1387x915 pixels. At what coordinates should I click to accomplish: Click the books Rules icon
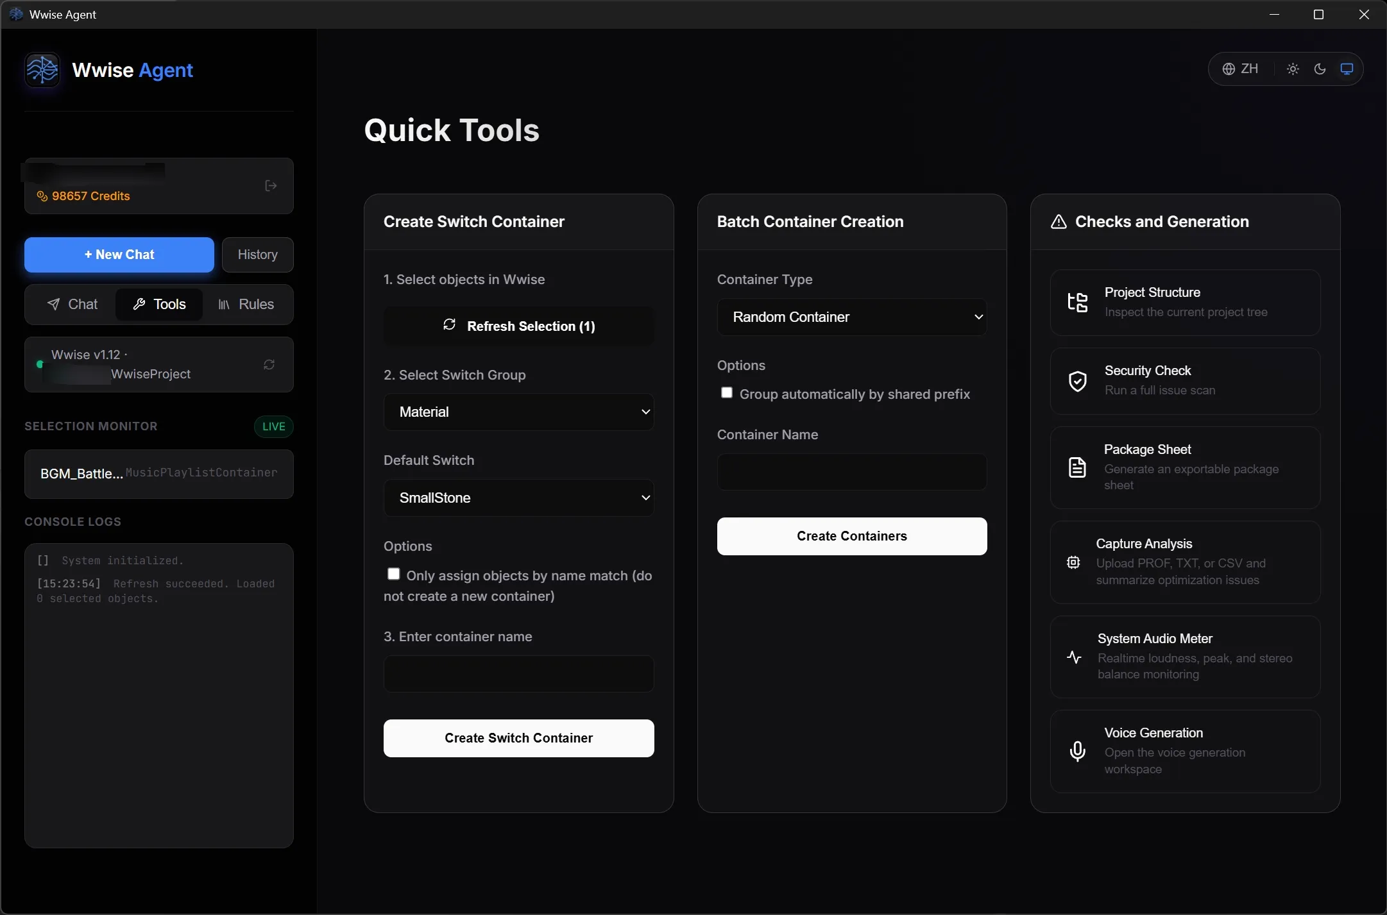coord(224,305)
